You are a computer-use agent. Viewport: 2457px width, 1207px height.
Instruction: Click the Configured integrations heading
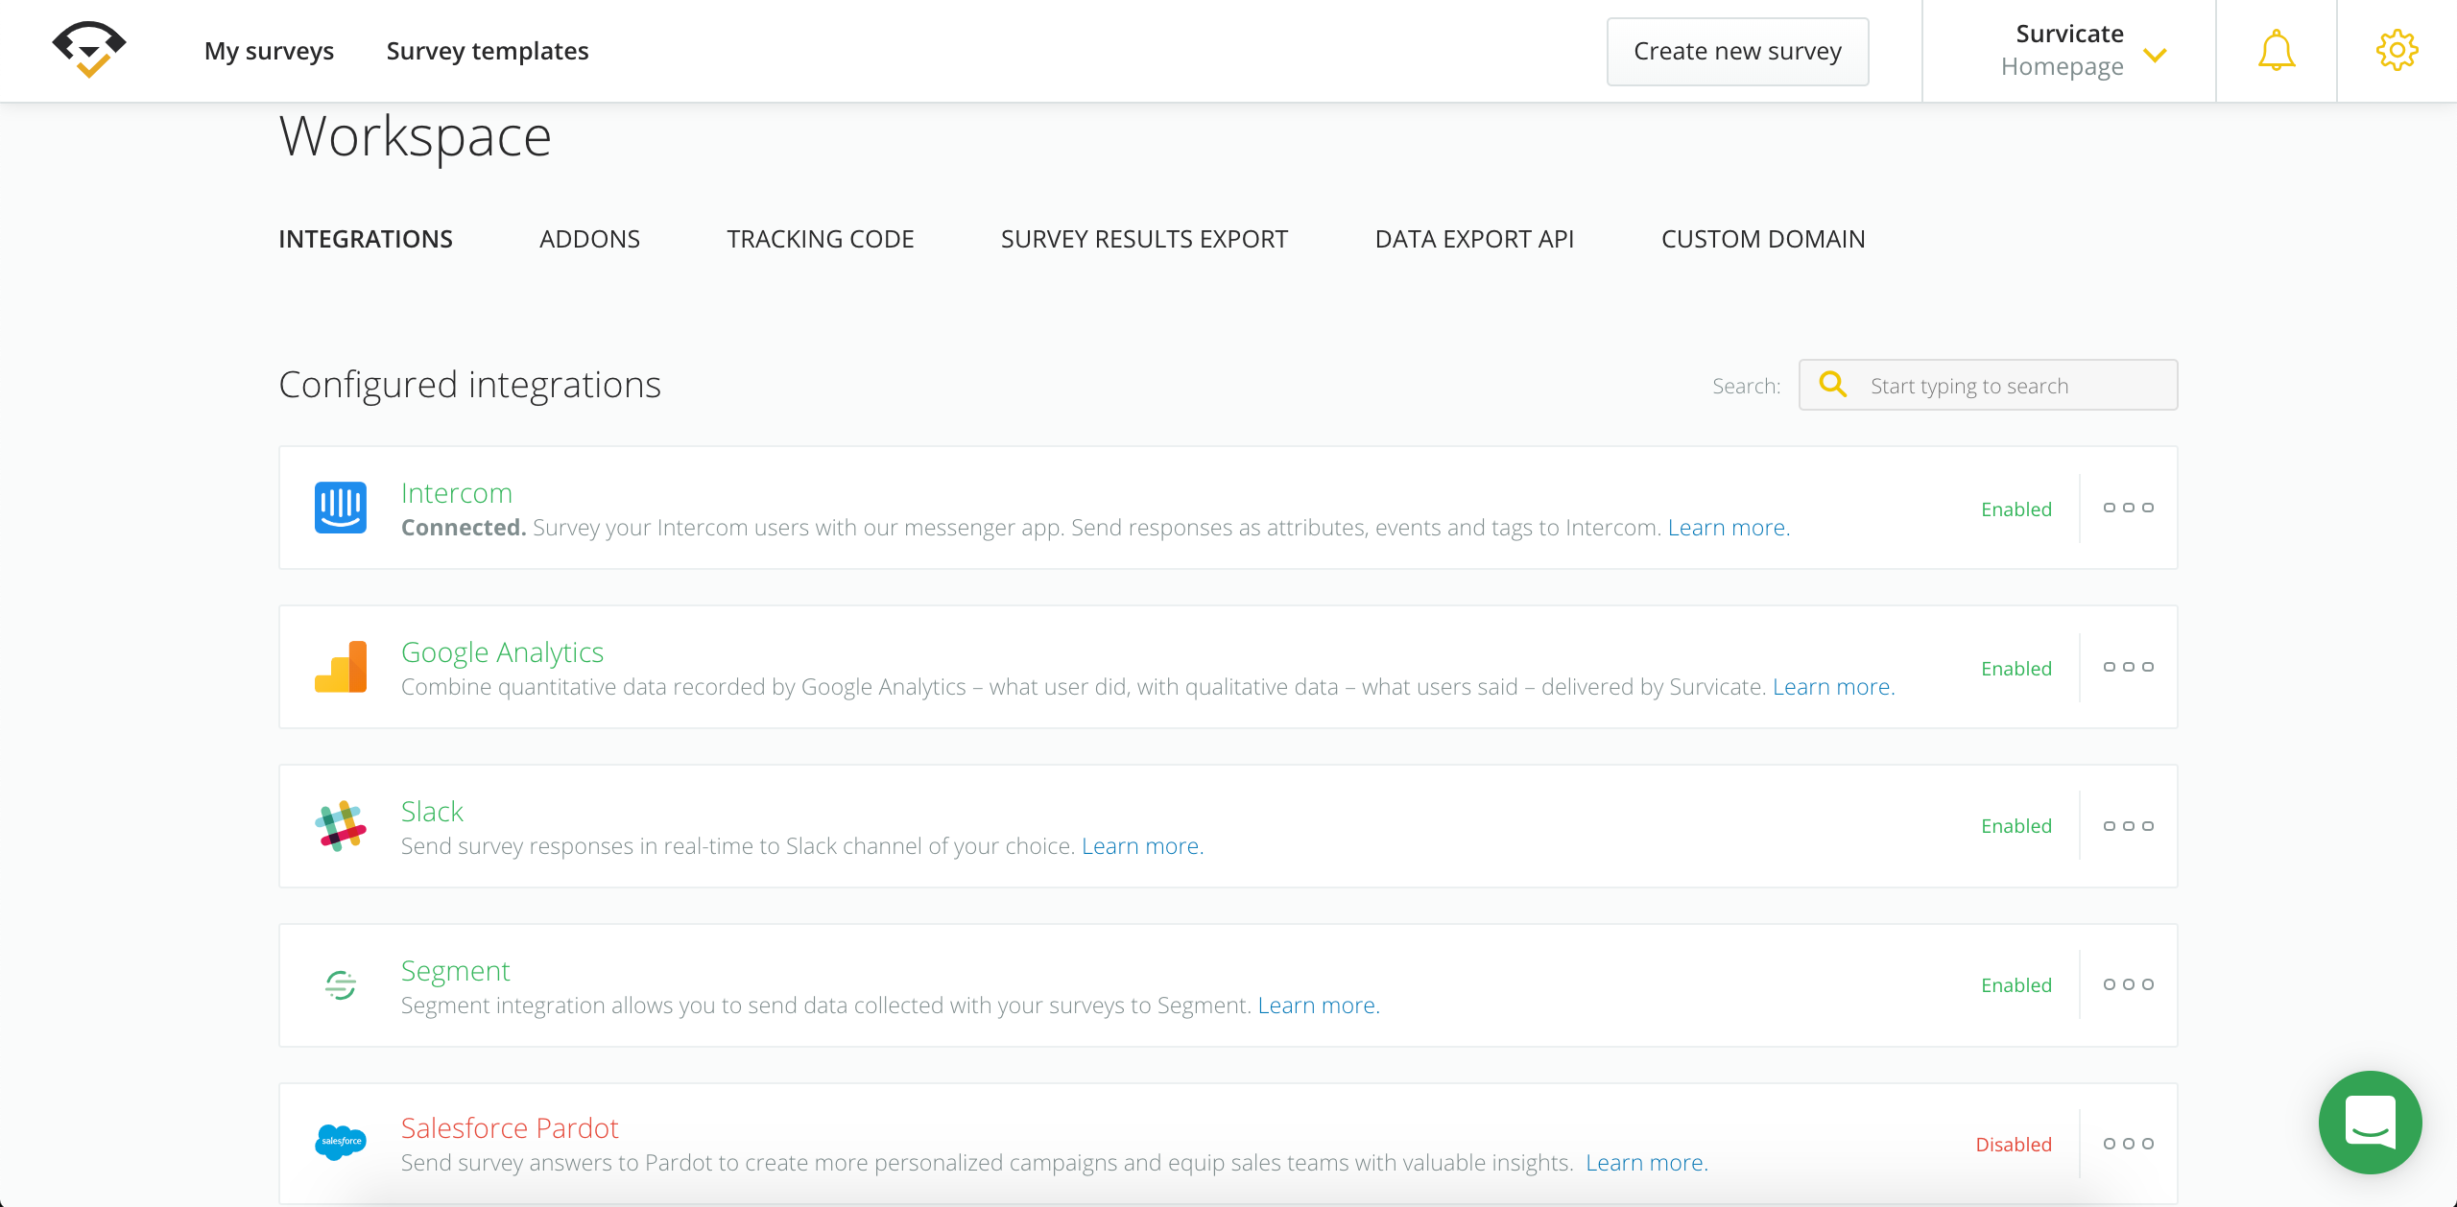(x=469, y=385)
